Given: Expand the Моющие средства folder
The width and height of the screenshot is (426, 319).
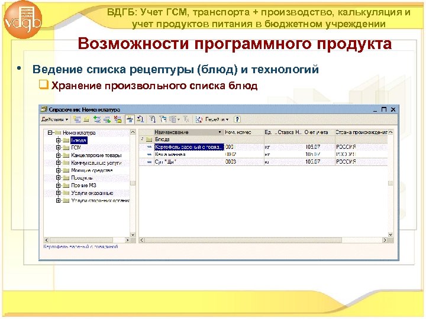Looking at the screenshot, I should click(x=58, y=170).
